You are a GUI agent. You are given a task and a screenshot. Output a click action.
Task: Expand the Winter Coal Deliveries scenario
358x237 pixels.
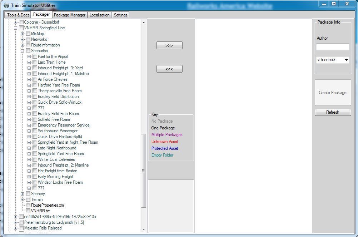[29, 159]
